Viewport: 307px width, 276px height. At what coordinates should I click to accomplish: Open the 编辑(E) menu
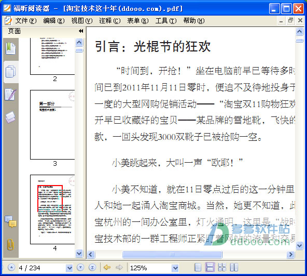(x=53, y=21)
